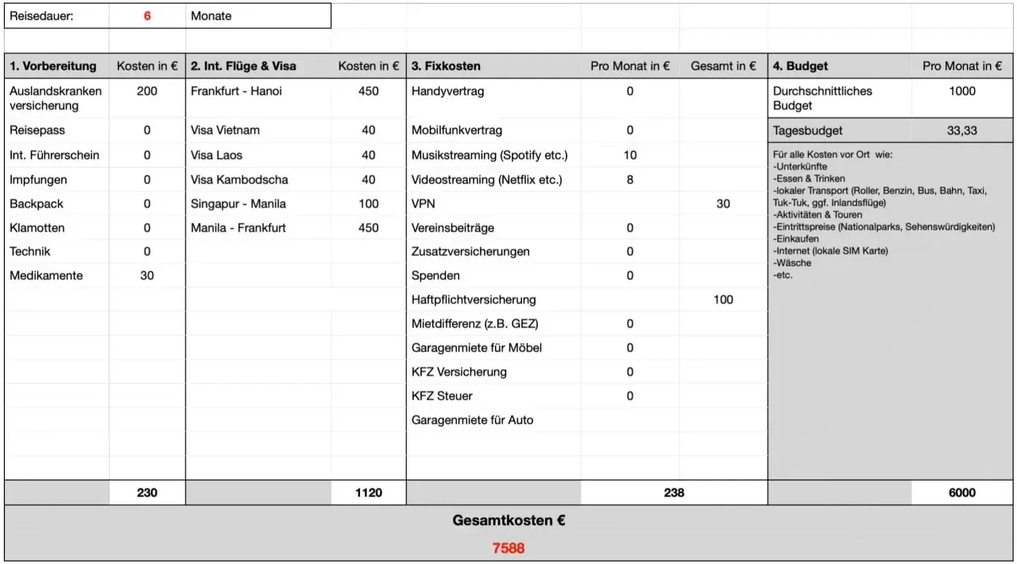
Task: Click the Vereinsbeiträge cell
Action: pyautogui.click(x=493, y=227)
